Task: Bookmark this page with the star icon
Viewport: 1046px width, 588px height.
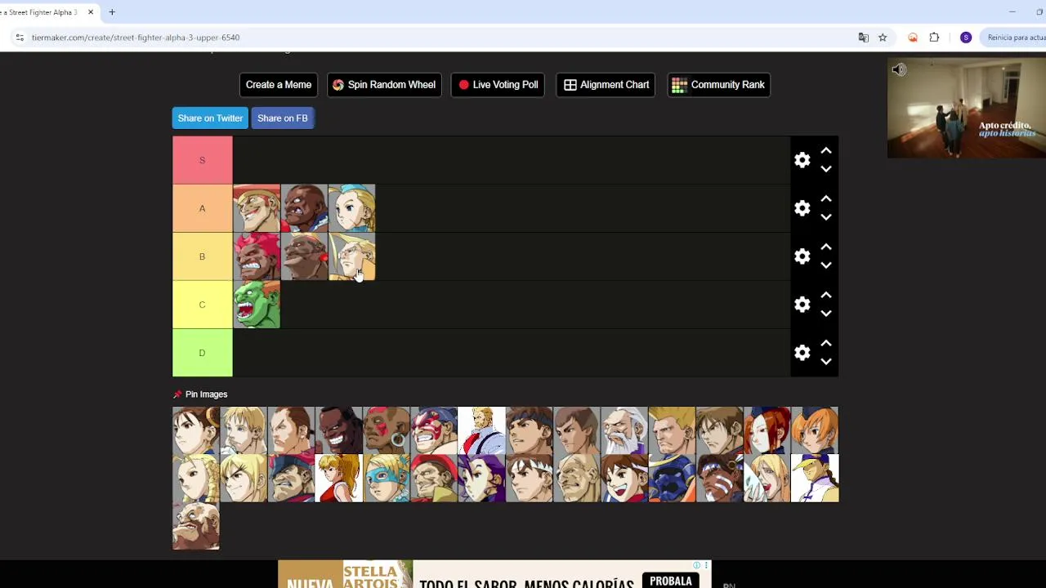Action: tap(883, 38)
